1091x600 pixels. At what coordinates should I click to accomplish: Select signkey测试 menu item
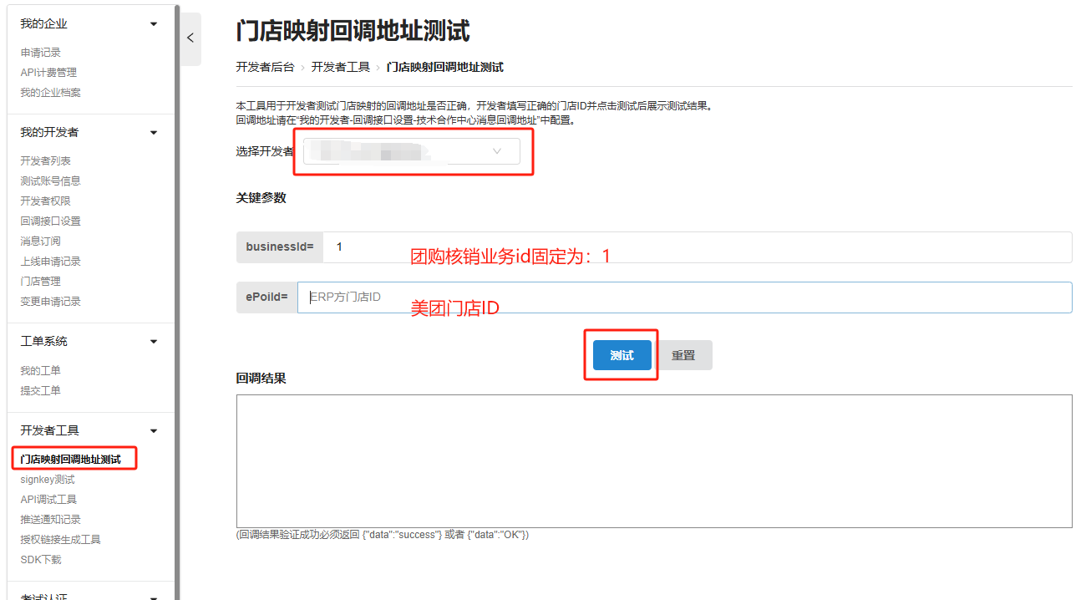click(48, 480)
